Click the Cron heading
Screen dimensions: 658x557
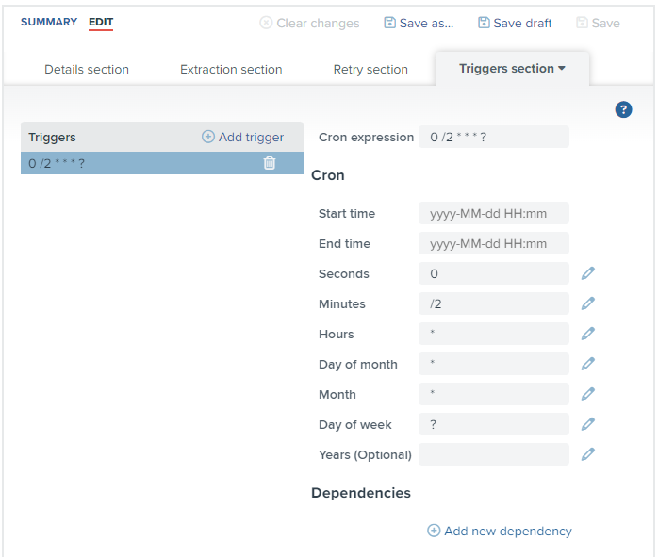(328, 175)
